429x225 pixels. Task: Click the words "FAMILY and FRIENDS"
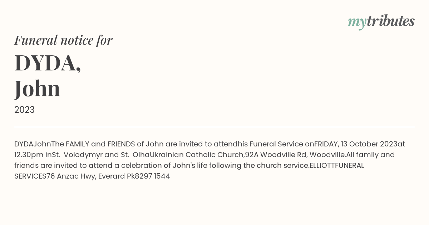[100, 144]
